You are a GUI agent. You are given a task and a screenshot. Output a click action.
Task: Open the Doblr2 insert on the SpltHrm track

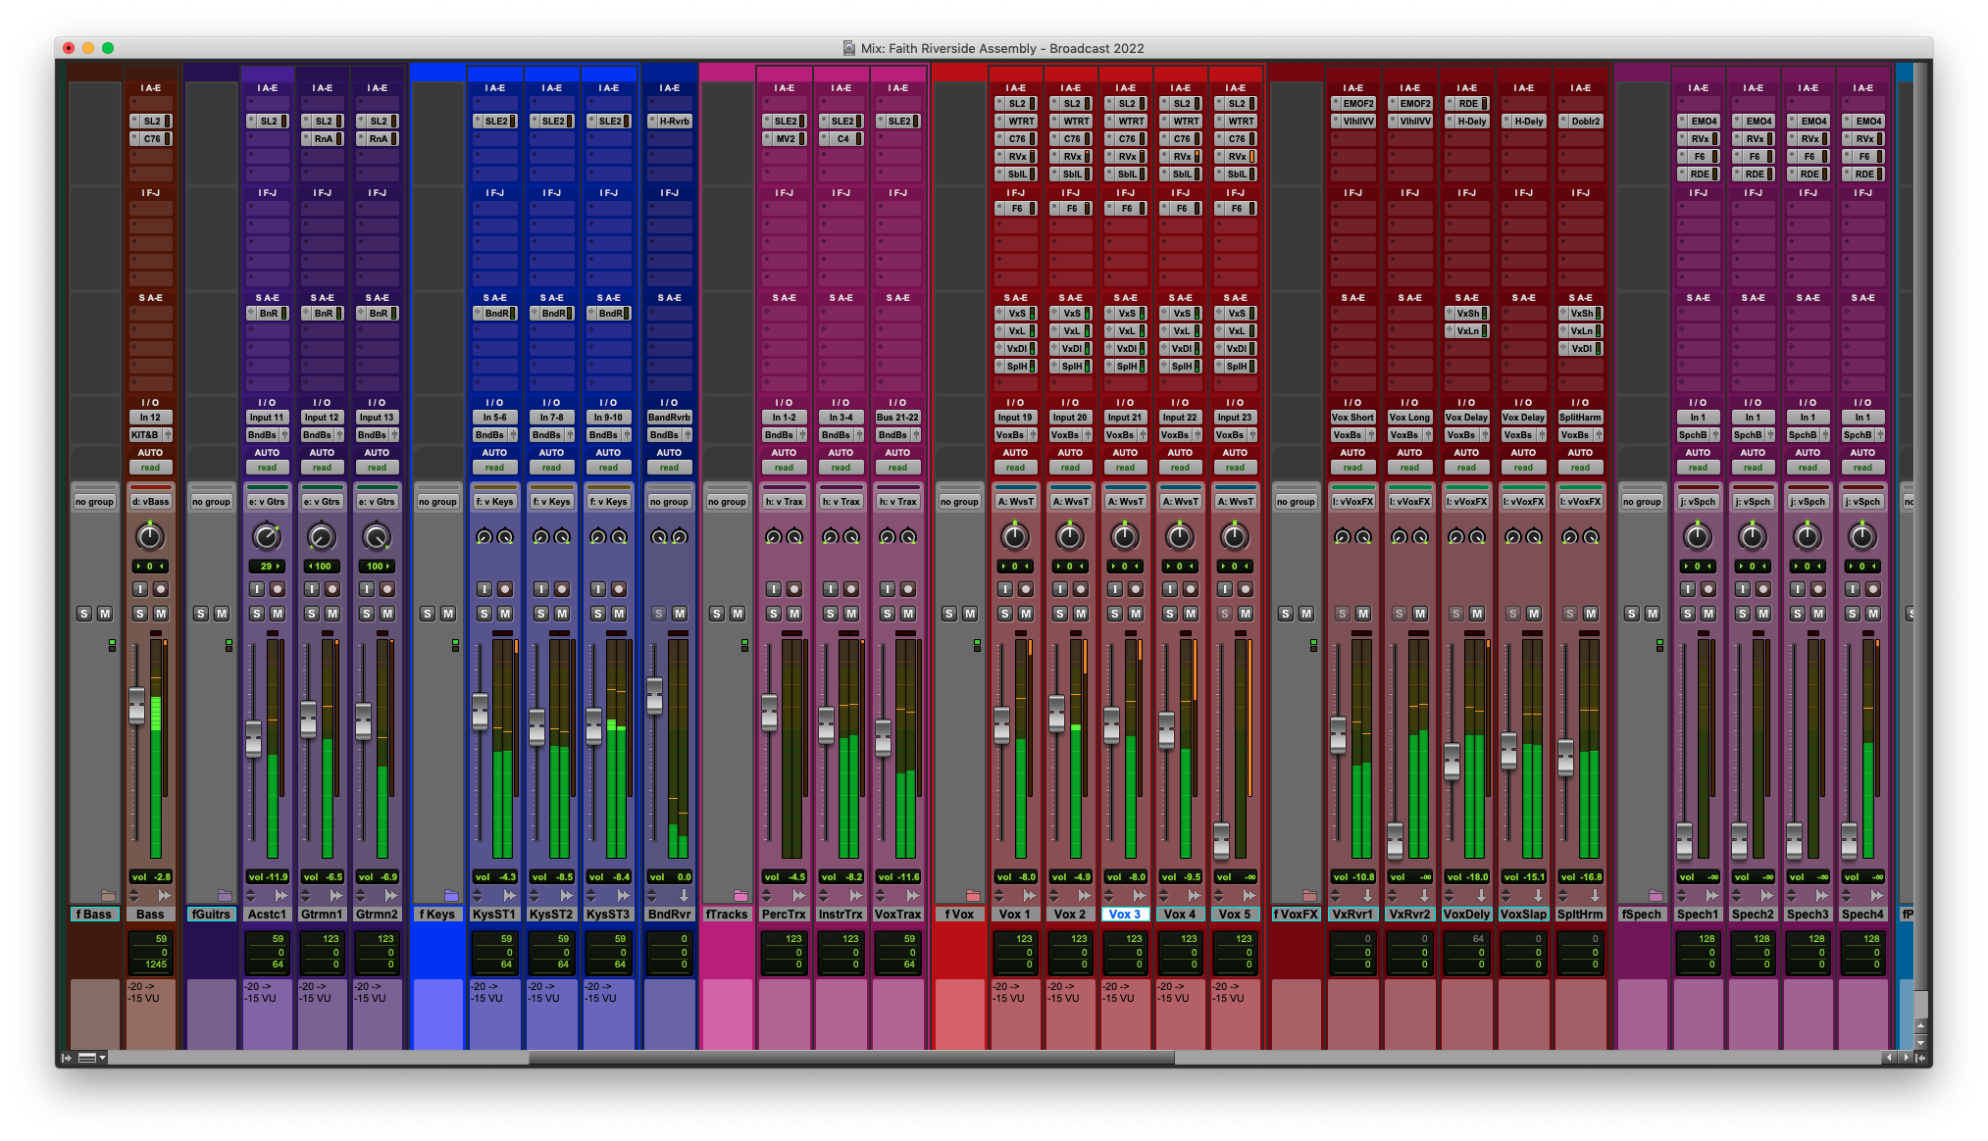pyautogui.click(x=1580, y=121)
